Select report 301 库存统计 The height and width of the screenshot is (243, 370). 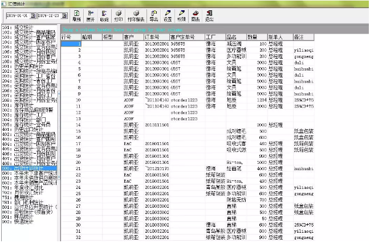(x=18, y=105)
